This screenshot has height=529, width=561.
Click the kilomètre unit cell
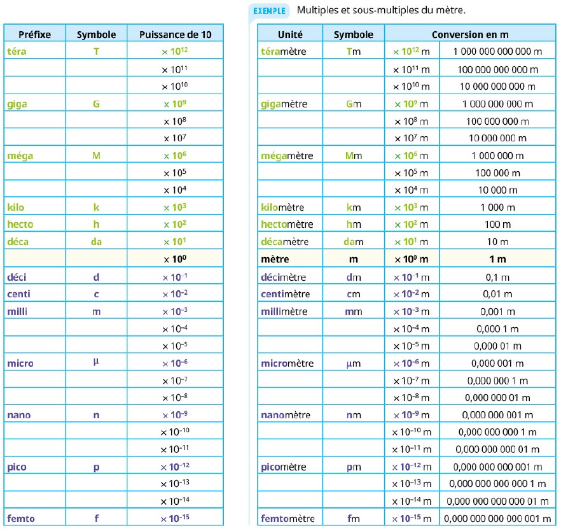pyautogui.click(x=290, y=207)
